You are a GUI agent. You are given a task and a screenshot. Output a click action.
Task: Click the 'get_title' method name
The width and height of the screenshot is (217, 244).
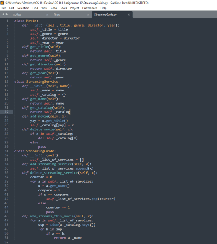[x=39, y=47]
